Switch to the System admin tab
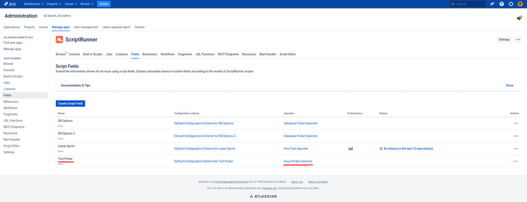This screenshot has height=202, width=527. 139,27
